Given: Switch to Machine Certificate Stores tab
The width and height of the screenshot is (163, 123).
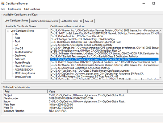Looking at the screenshot, I should pyautogui.click(x=44, y=21).
